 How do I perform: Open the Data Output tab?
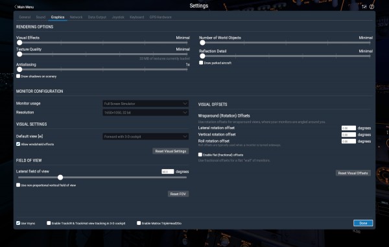click(x=97, y=17)
